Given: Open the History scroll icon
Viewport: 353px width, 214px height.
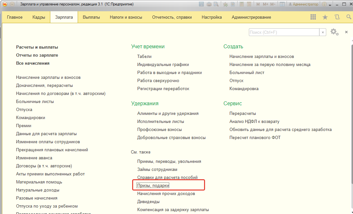Looking at the screenshot, I should click(337, 17).
